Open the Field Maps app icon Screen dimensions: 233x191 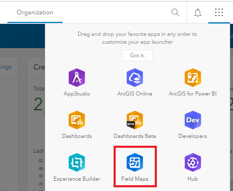point(135,162)
